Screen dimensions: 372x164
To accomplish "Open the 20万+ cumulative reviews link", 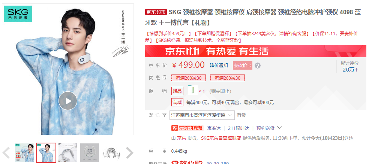I will coord(350,70).
